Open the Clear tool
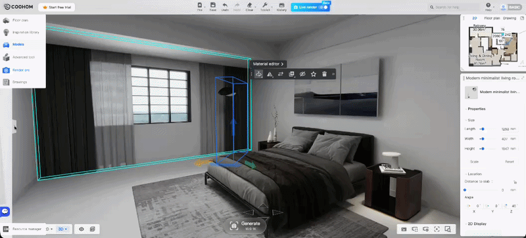Image resolution: width=526 pixels, height=238 pixels. pos(249,7)
